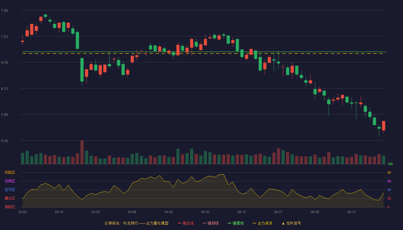
Task: Click the solid green 强撑线 line
Action: point(204,52)
